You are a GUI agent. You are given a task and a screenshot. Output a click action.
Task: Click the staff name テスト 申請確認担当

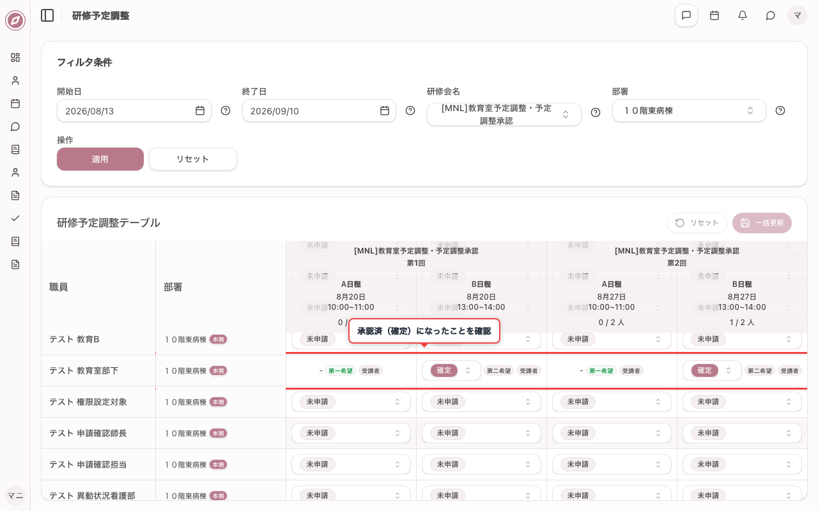pyautogui.click(x=88, y=464)
